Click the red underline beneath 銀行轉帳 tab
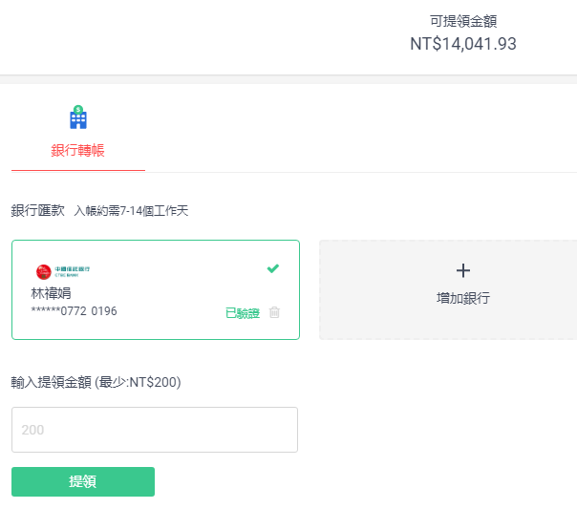 tap(77, 170)
